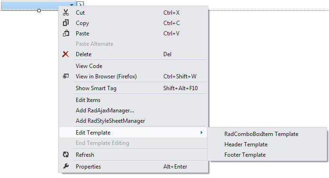Click the View in Browser icon
The height and width of the screenshot is (178, 329).
coord(66,76)
